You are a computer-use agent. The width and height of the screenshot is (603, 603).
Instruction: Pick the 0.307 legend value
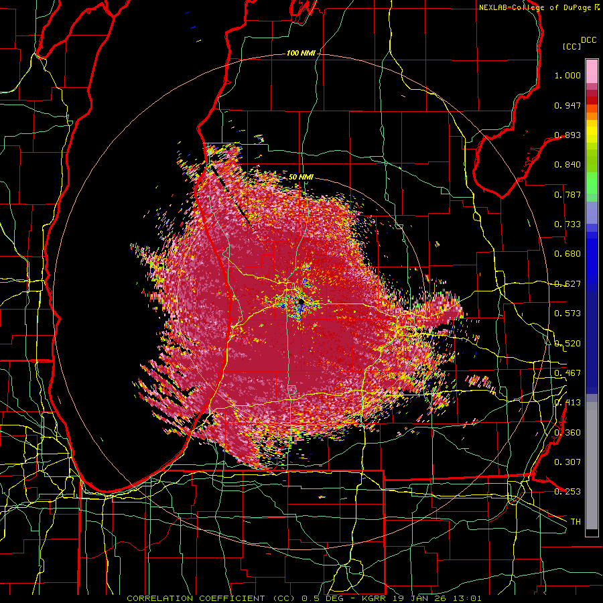tap(567, 462)
